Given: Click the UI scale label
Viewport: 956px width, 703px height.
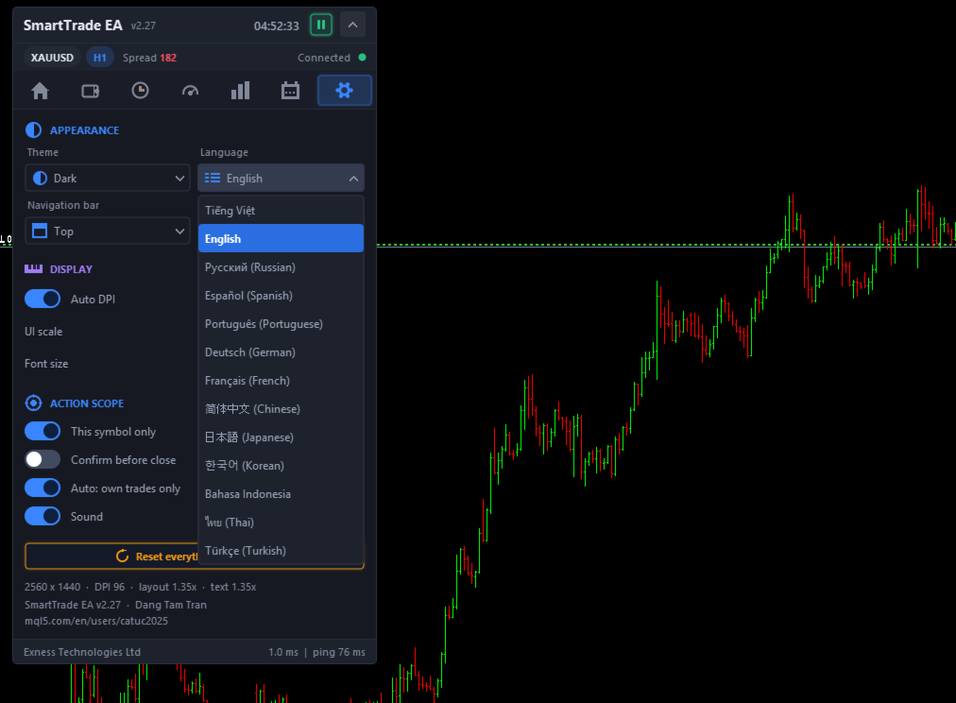Looking at the screenshot, I should [43, 331].
